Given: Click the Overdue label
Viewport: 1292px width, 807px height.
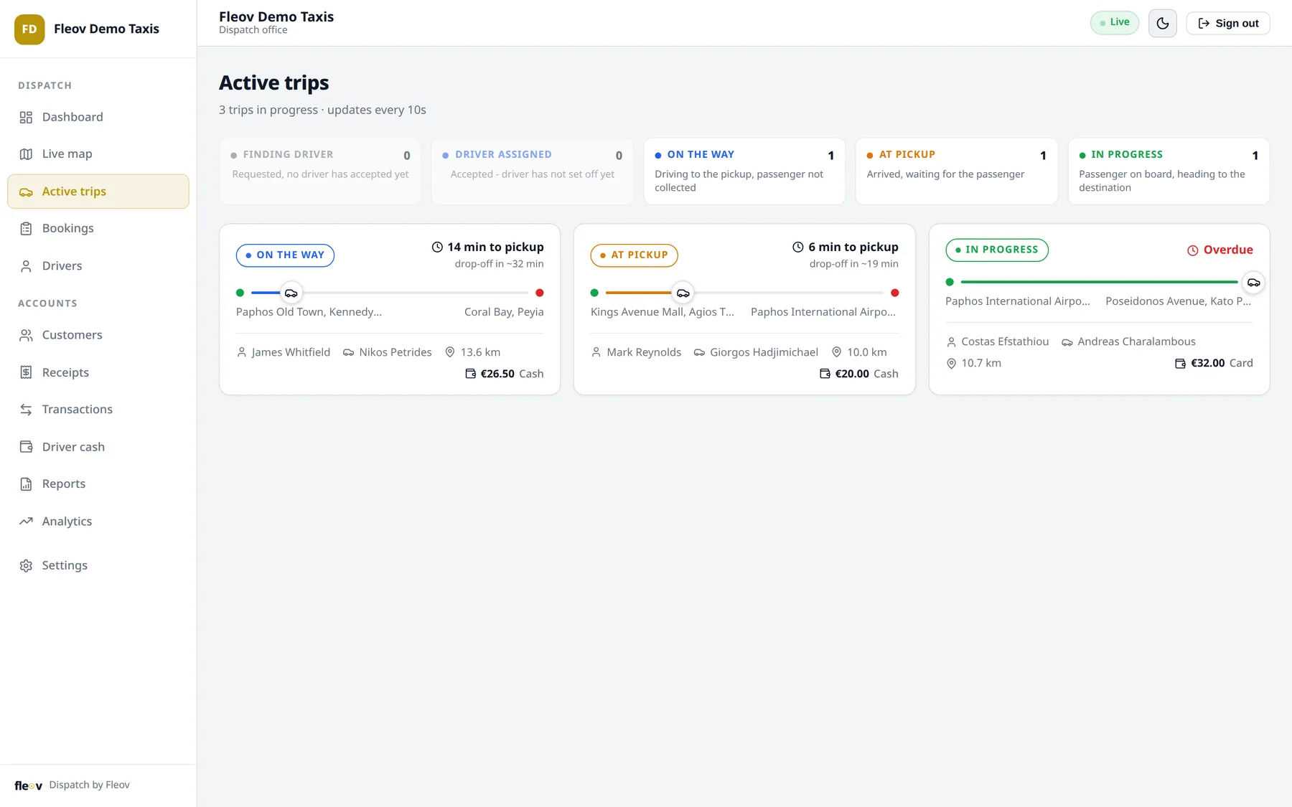Looking at the screenshot, I should pos(1228,250).
